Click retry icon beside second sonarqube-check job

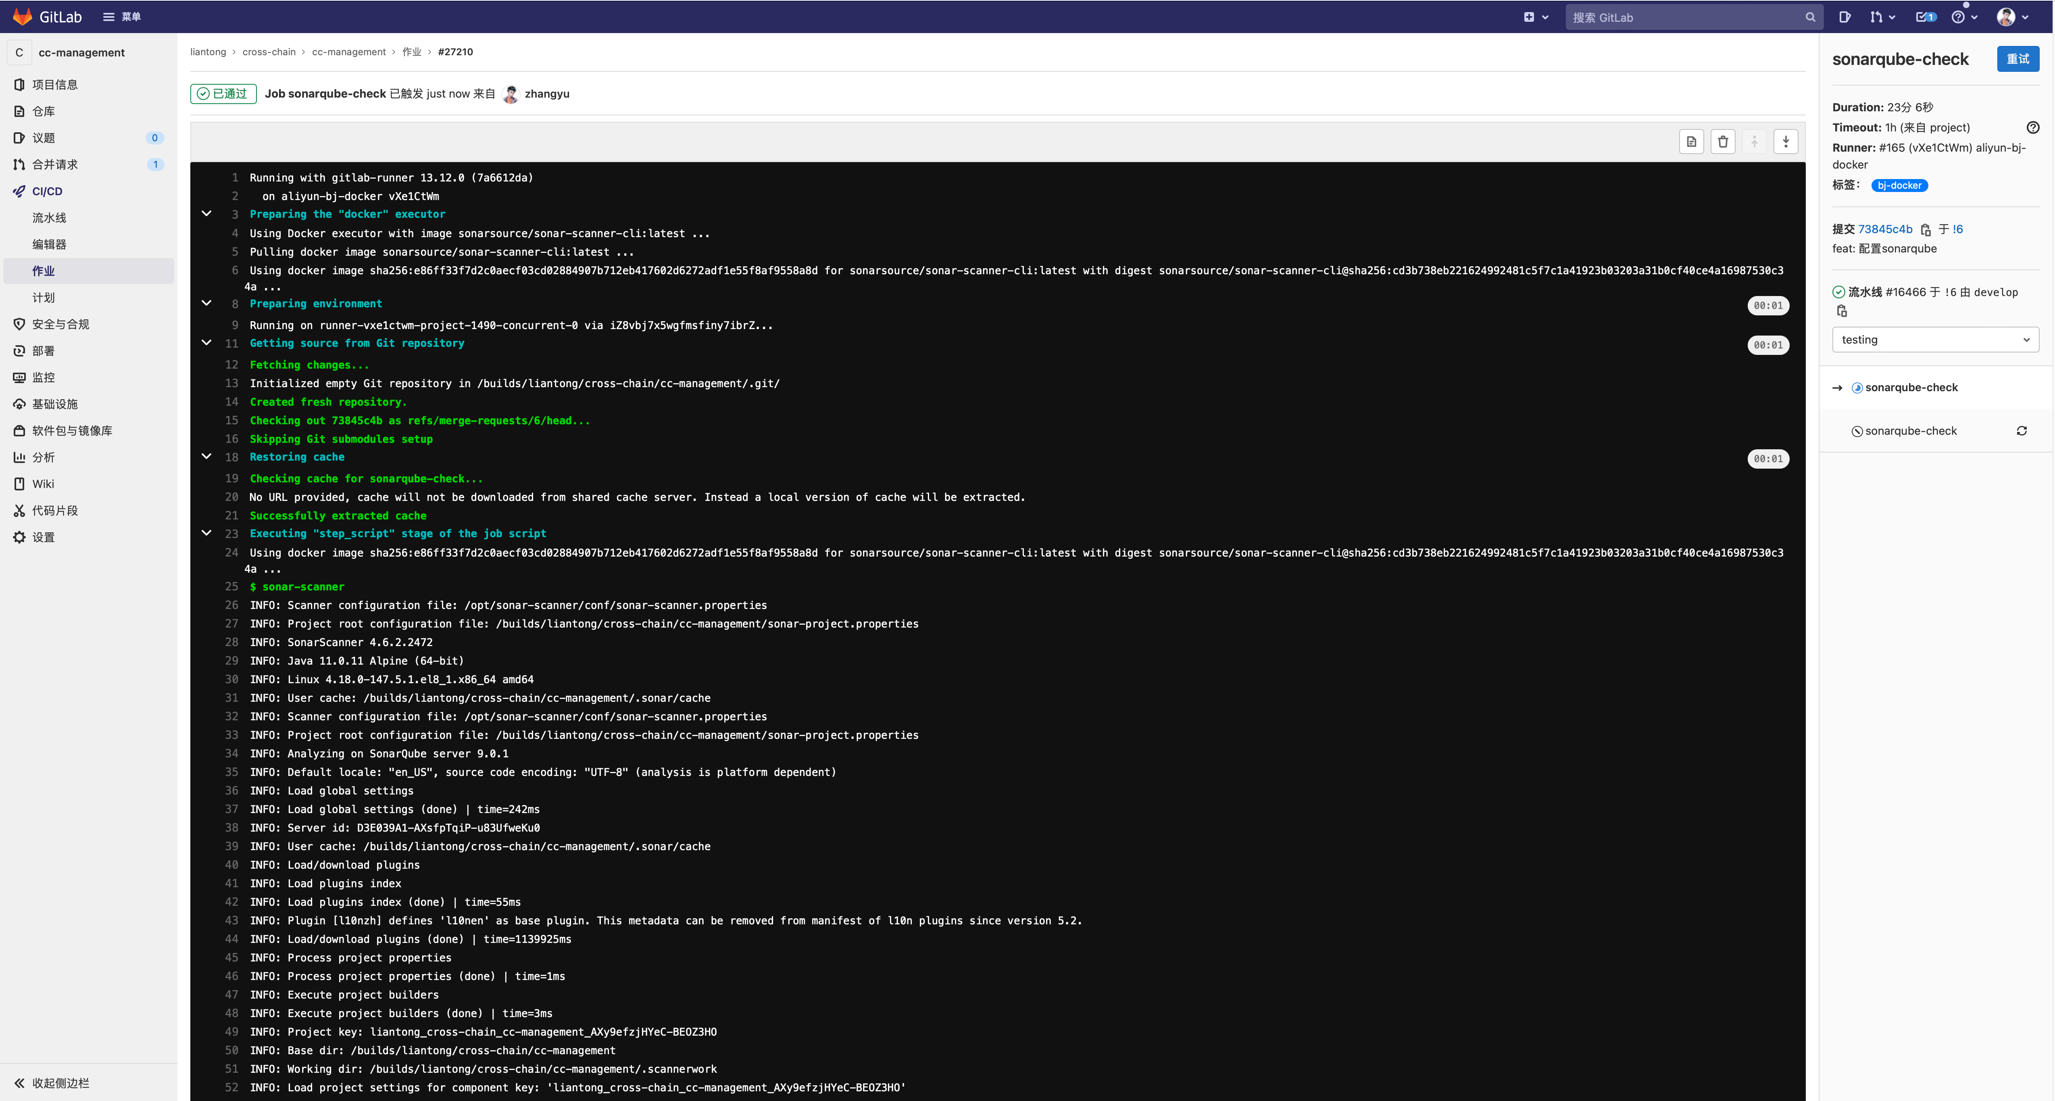tap(2022, 431)
